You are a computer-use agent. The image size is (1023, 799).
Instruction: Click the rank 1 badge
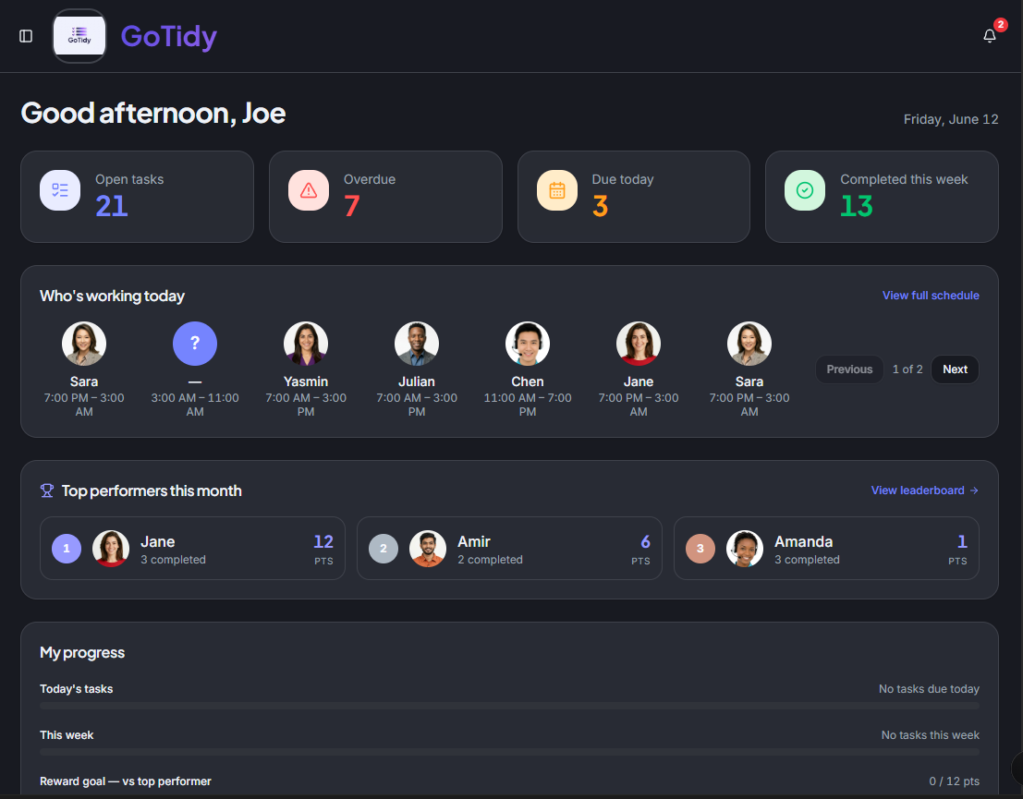pyautogui.click(x=67, y=549)
